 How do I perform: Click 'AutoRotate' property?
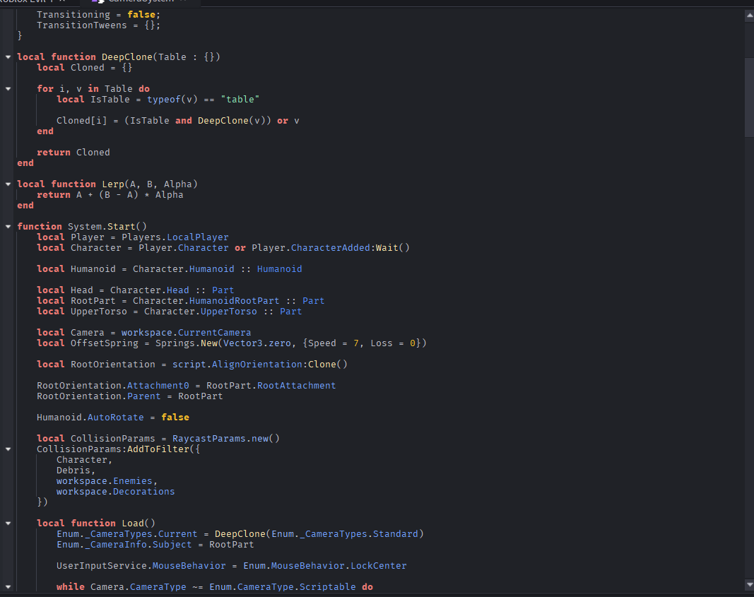click(x=115, y=417)
